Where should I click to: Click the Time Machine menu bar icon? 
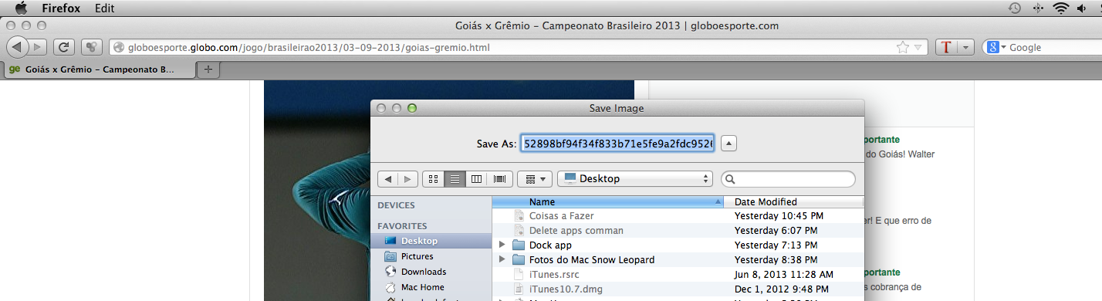(x=1015, y=8)
